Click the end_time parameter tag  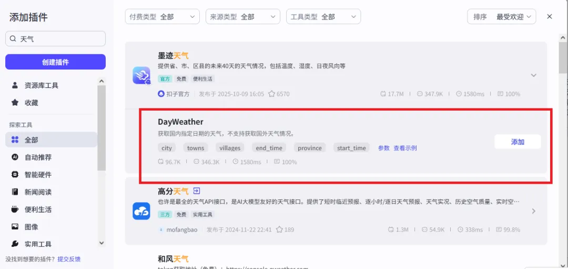(x=269, y=148)
